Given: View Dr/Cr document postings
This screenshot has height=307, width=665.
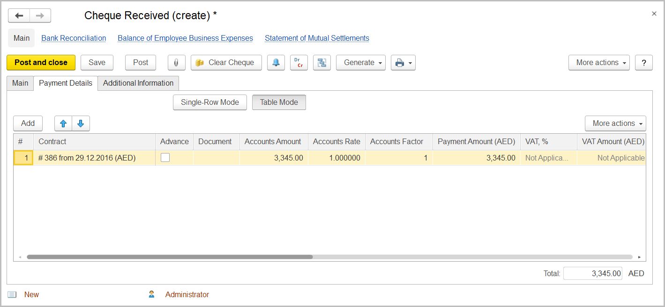Looking at the screenshot, I should (299, 62).
